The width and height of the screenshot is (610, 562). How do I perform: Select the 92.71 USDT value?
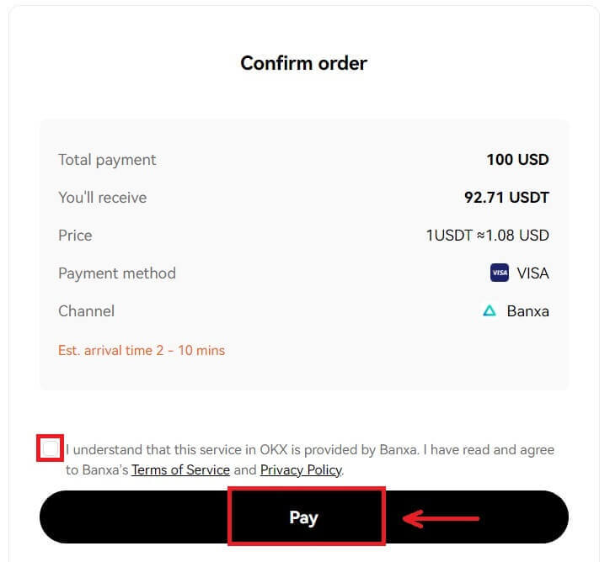tap(506, 198)
